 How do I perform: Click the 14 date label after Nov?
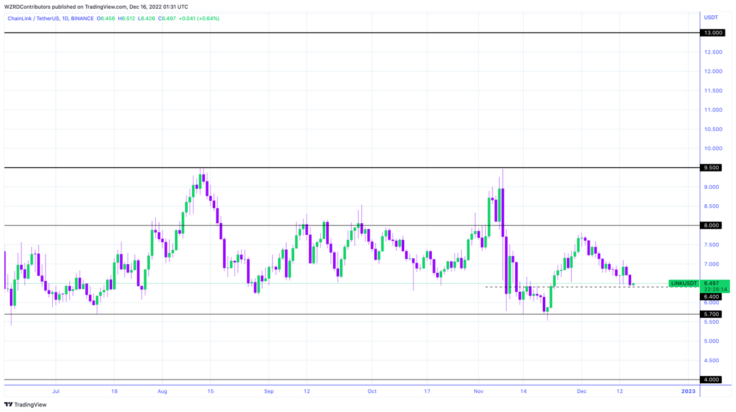(x=523, y=391)
